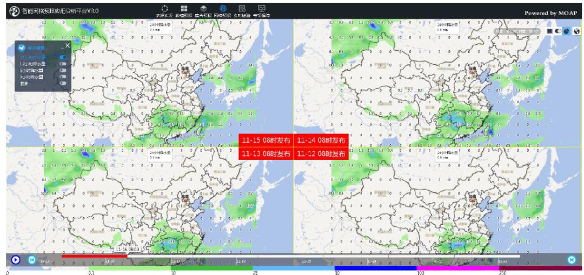Click the dark globe view icon

pos(576,31)
